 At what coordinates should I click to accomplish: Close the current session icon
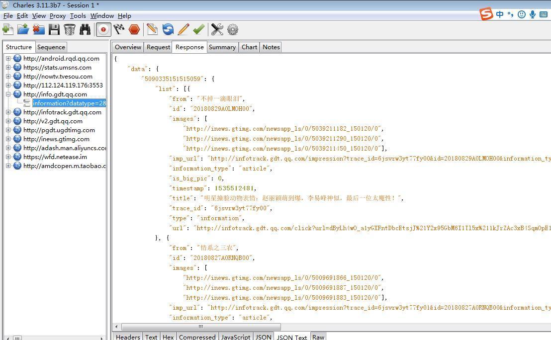click(39, 29)
